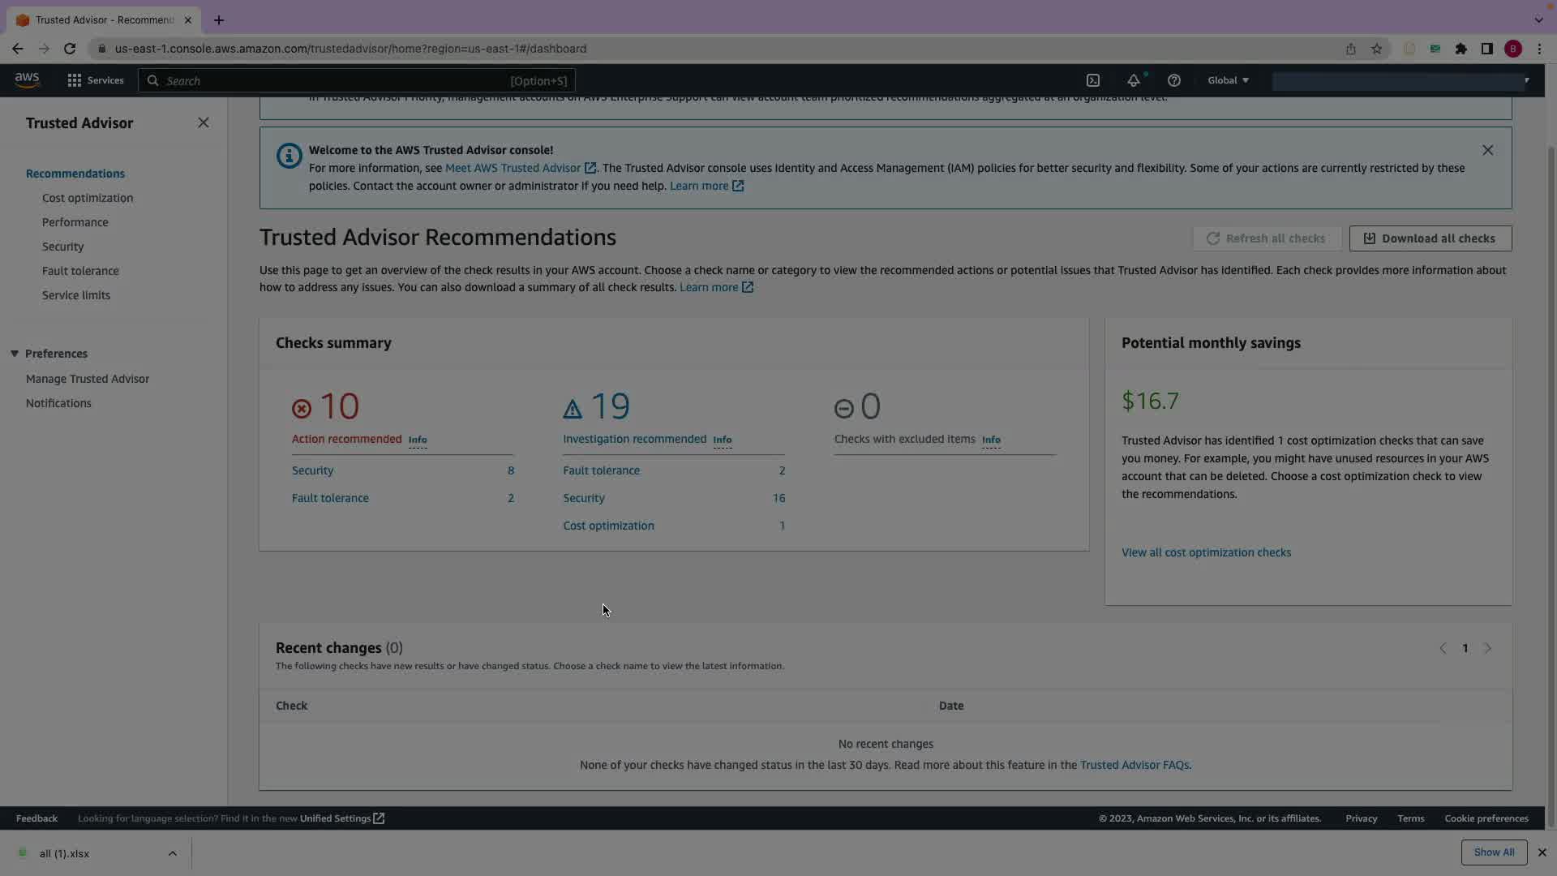1557x876 pixels.
Task: Open the notifications bell icon
Action: 1133,80
